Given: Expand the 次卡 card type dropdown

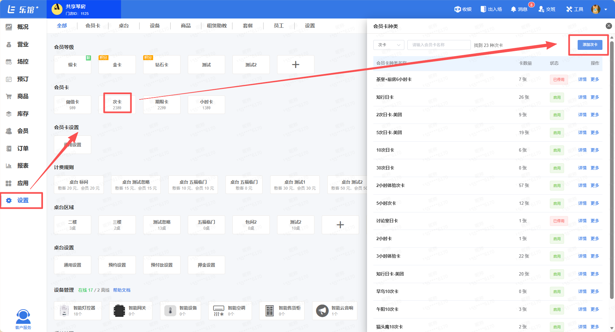Looking at the screenshot, I should 389,45.
